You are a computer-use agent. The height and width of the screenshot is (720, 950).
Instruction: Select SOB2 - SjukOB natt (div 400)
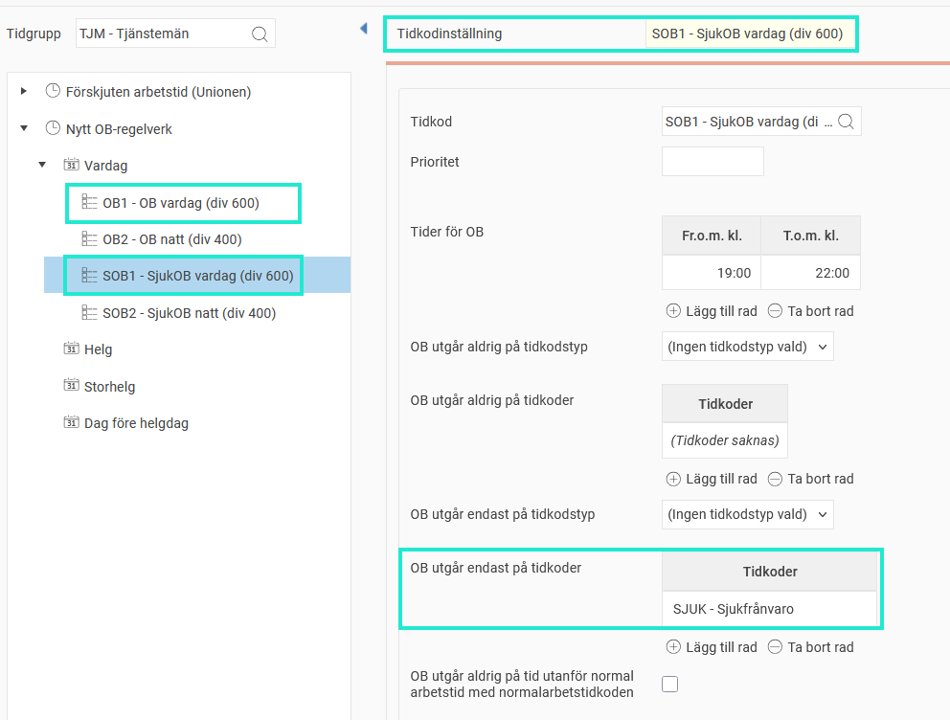point(189,313)
